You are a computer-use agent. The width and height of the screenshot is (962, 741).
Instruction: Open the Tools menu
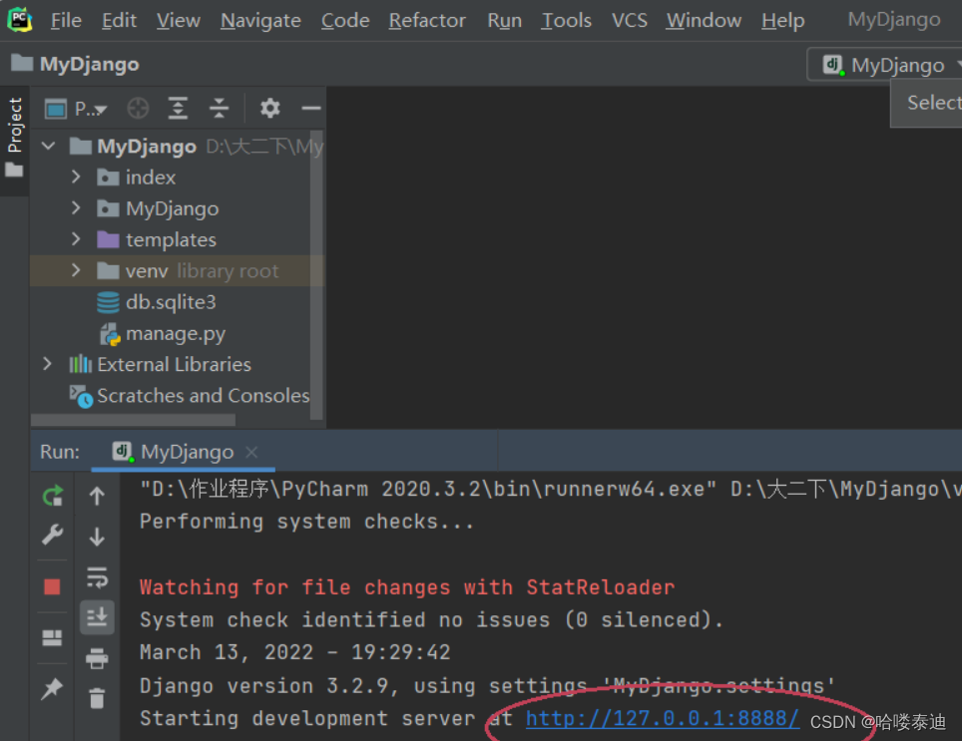point(566,20)
